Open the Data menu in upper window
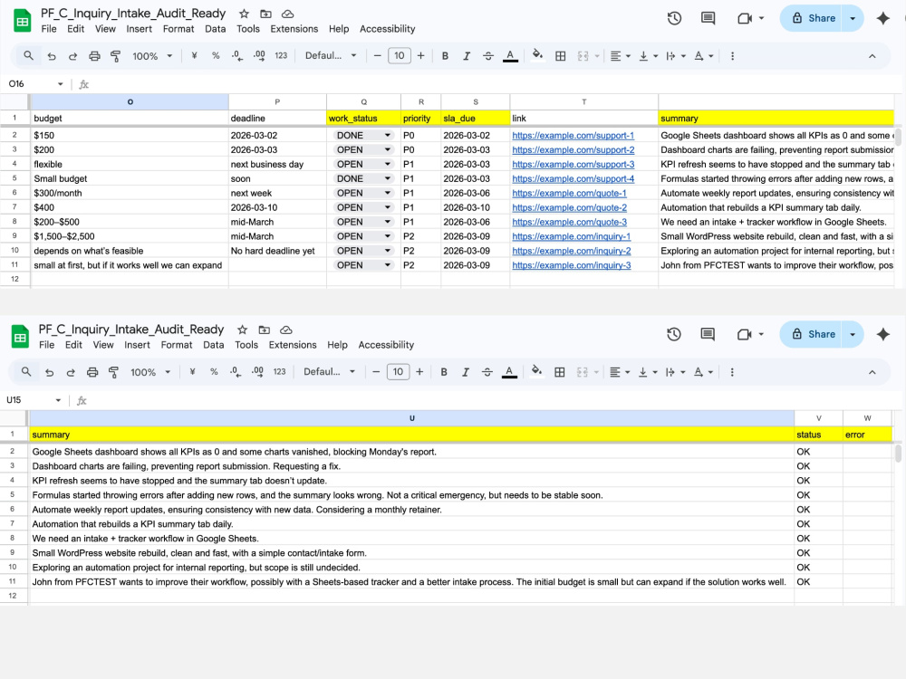The image size is (906, 679). coord(215,29)
